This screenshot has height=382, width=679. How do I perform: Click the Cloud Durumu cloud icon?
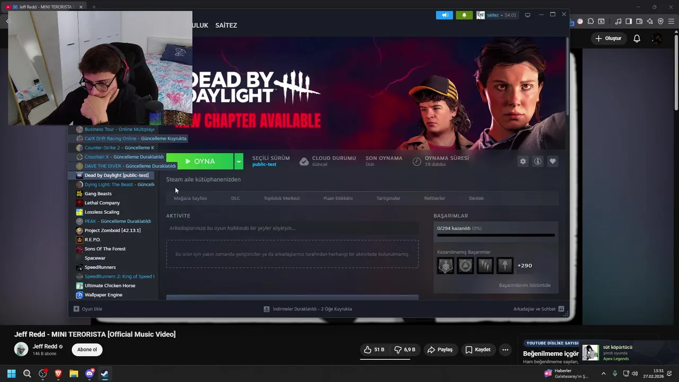click(x=304, y=161)
